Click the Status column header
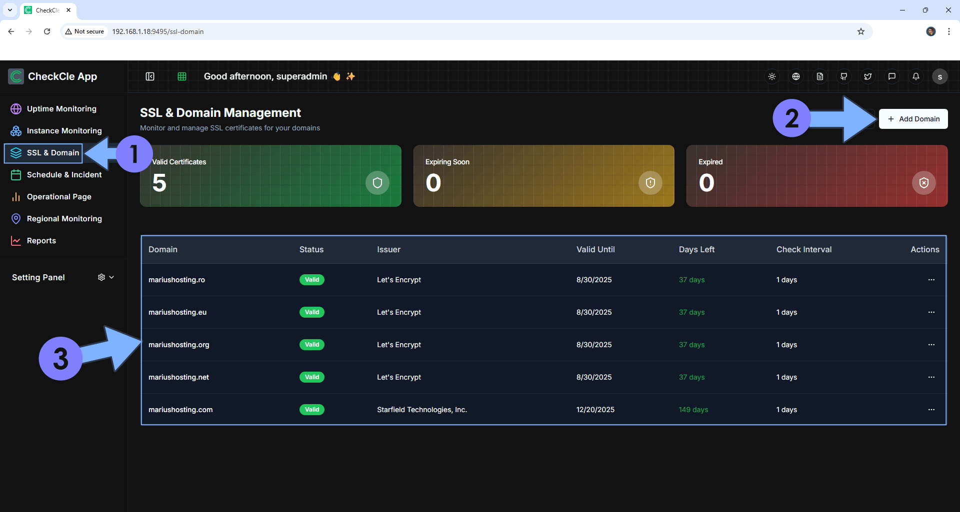 [311, 249]
